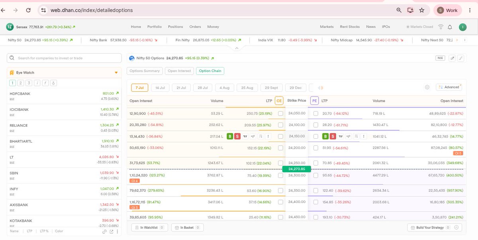The width and height of the screenshot is (478, 240).
Task: Select the 14 Jul expiry tab
Action: [x=161, y=88]
